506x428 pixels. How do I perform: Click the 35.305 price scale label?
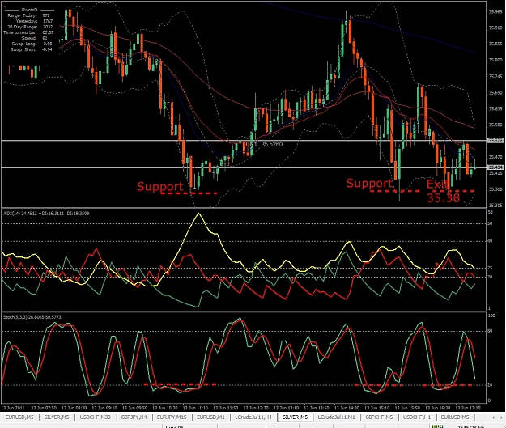(x=495, y=206)
